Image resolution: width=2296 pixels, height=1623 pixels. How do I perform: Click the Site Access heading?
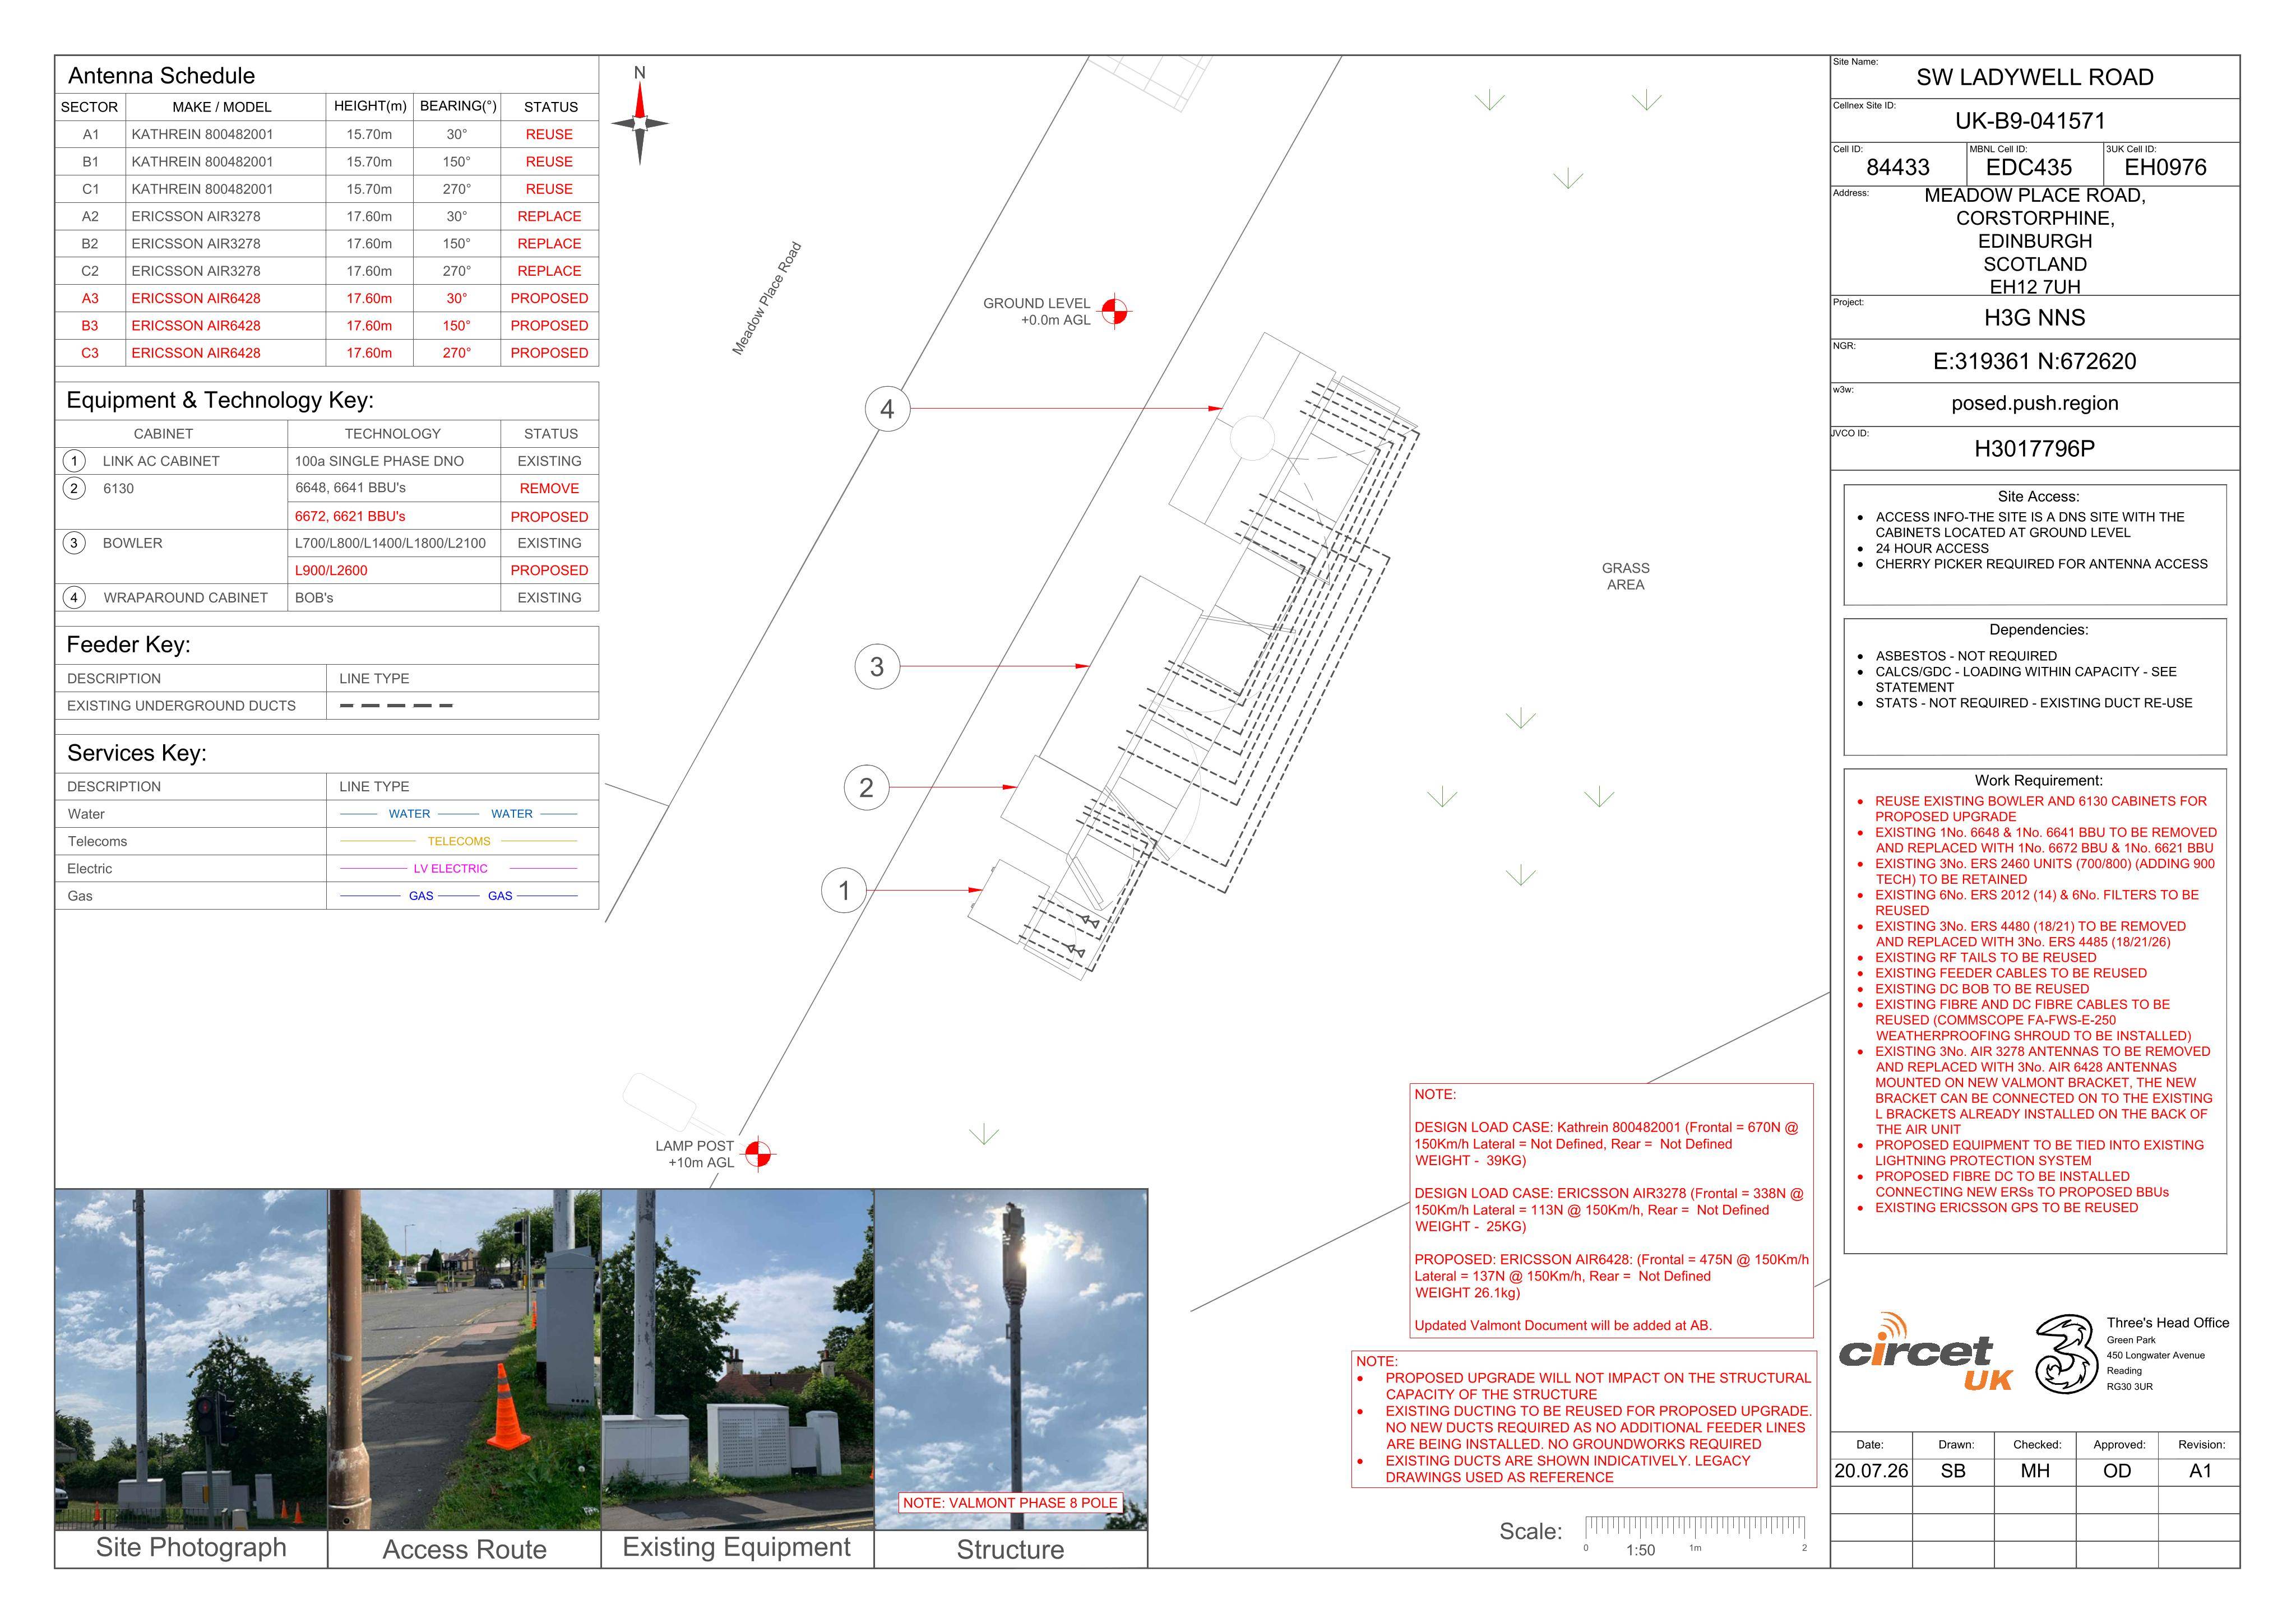[2038, 497]
